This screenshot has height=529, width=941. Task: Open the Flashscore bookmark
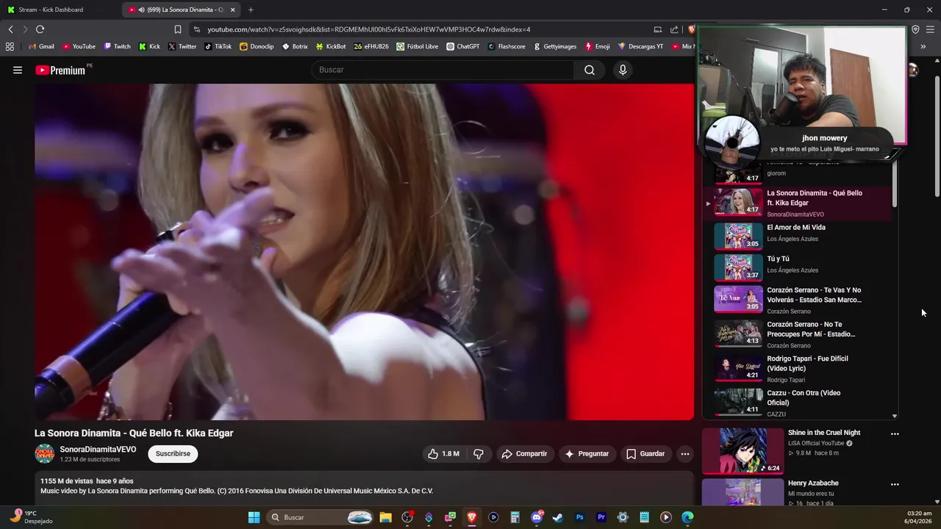pyautogui.click(x=507, y=46)
